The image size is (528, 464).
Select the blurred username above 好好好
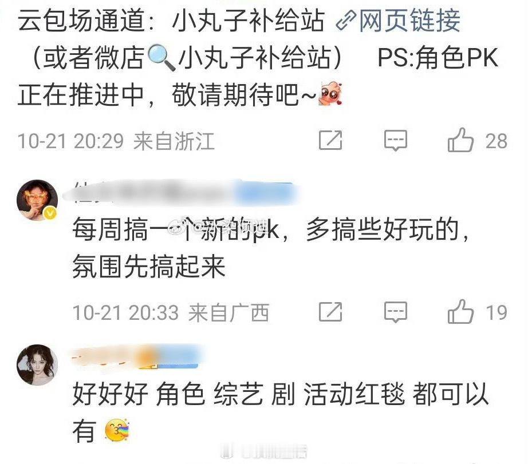click(x=137, y=356)
